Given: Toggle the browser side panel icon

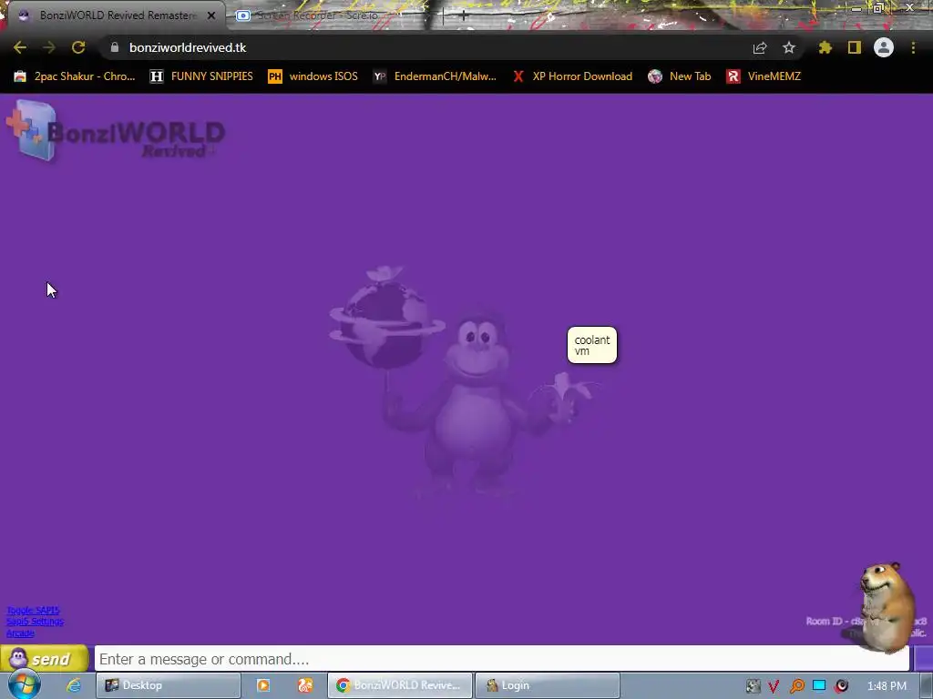Looking at the screenshot, I should click(855, 47).
